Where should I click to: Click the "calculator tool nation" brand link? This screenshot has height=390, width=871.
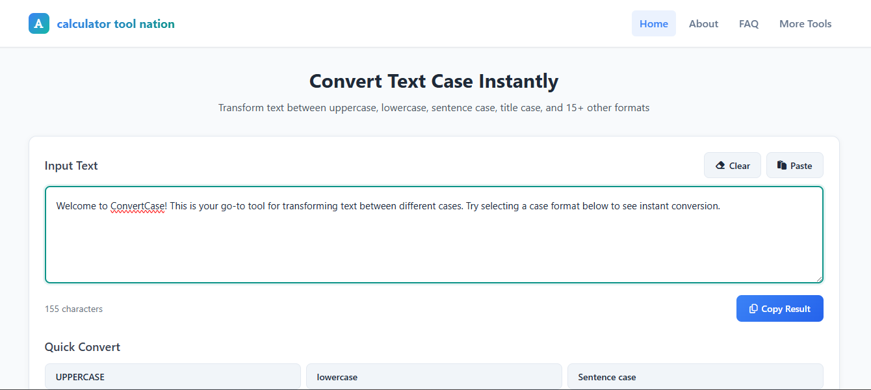(116, 23)
